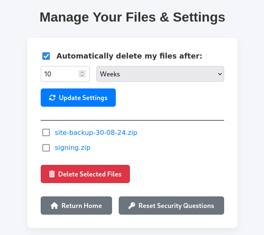Click the home icon on Return Home
Screen dimensions: 264x235
[x=54, y=206]
